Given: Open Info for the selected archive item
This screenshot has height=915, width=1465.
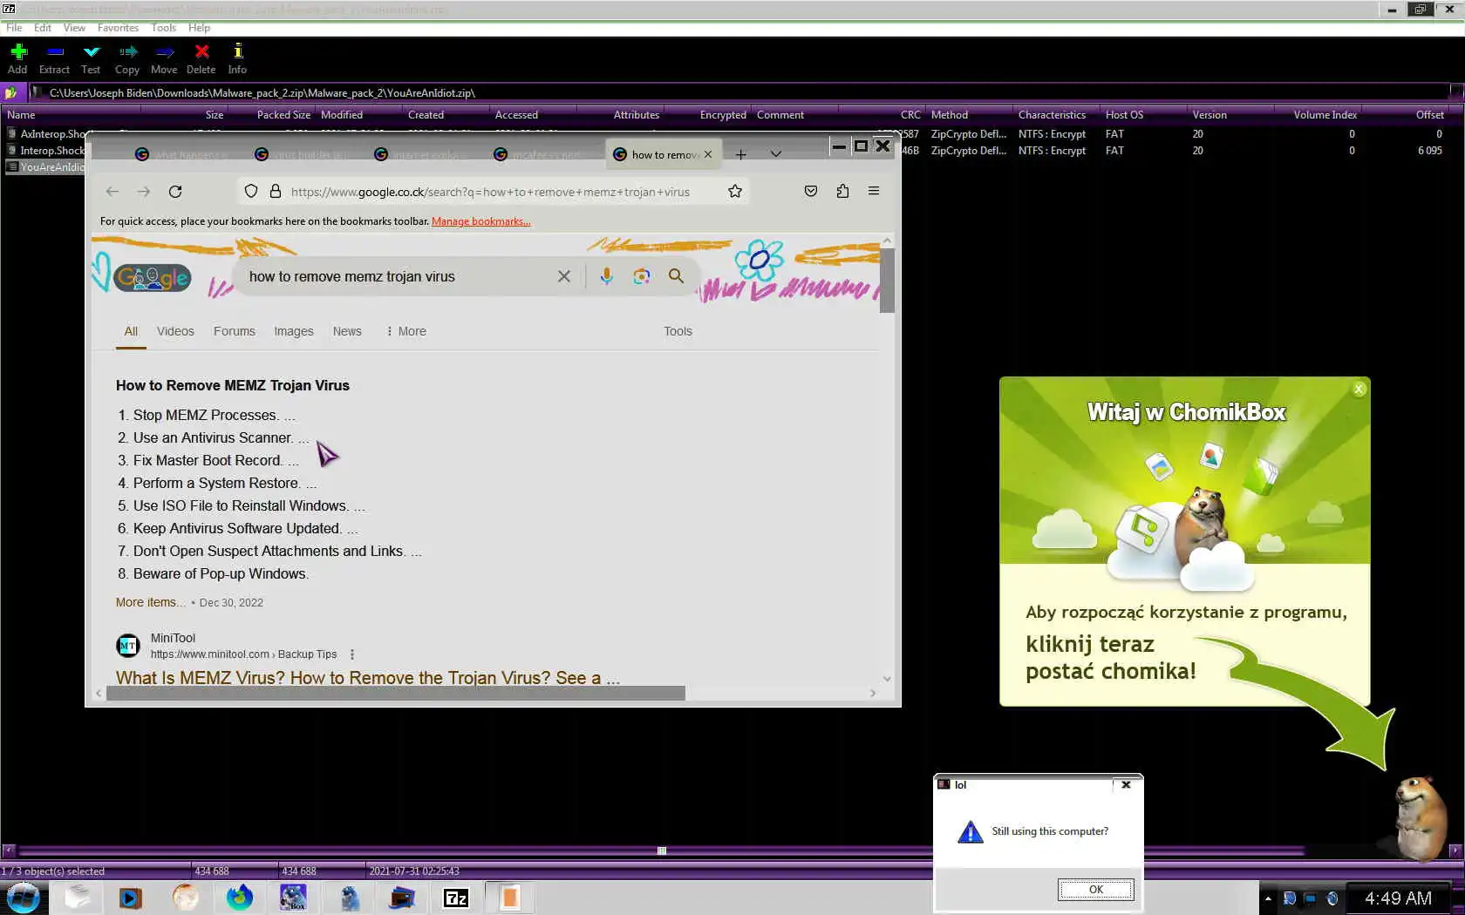Looking at the screenshot, I should coord(237,58).
